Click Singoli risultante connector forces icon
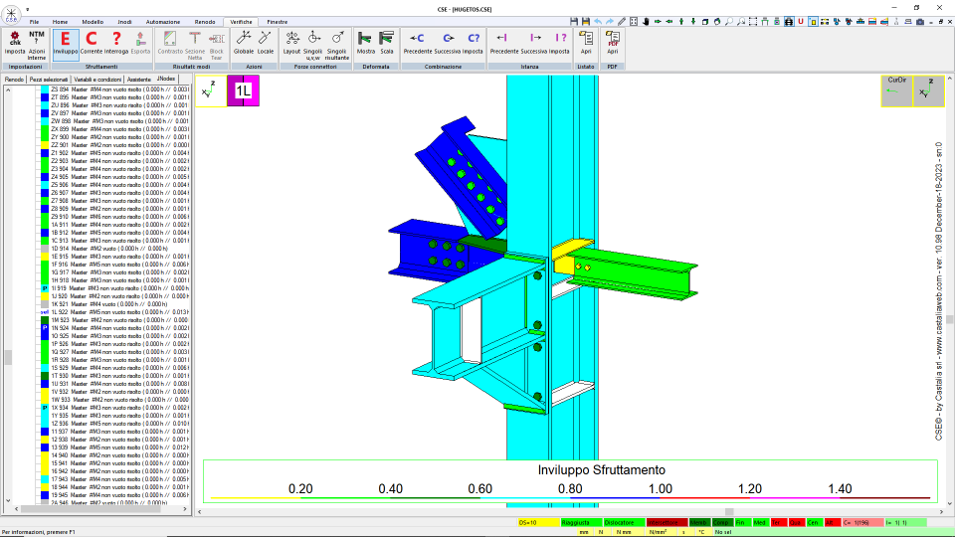Viewport: 955px width, 537px height. (337, 45)
